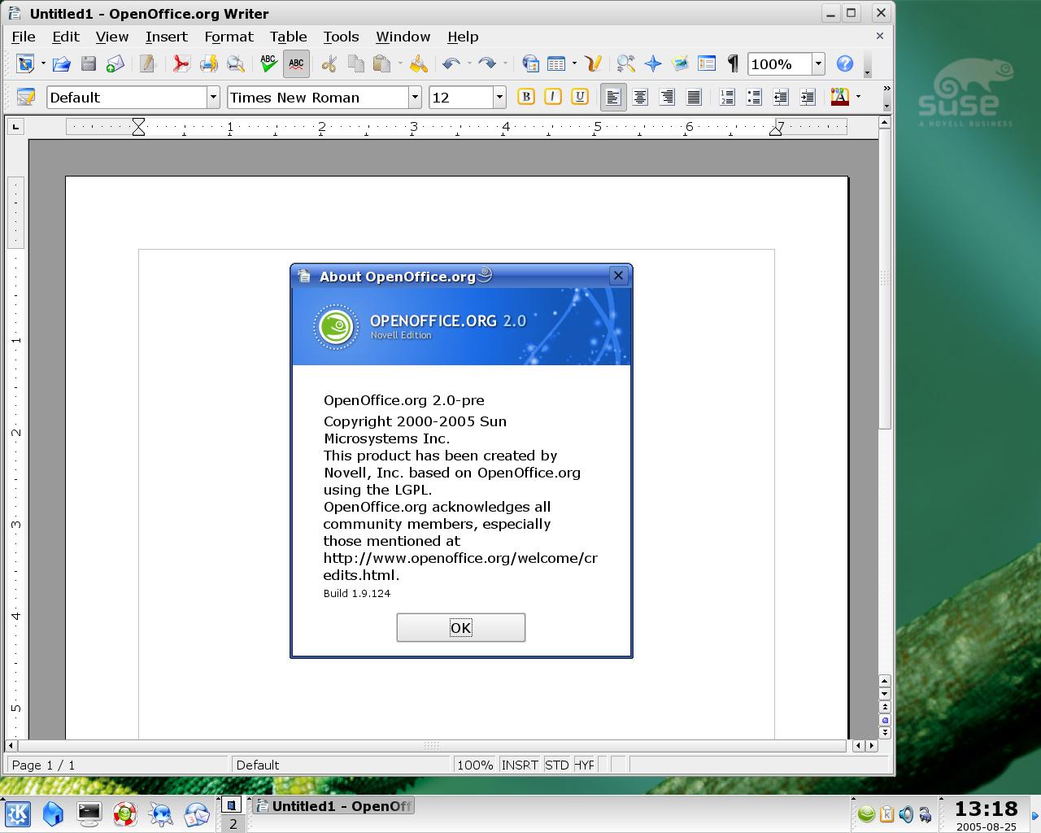
Task: Run the Spellcheck tool
Action: pyautogui.click(x=268, y=63)
